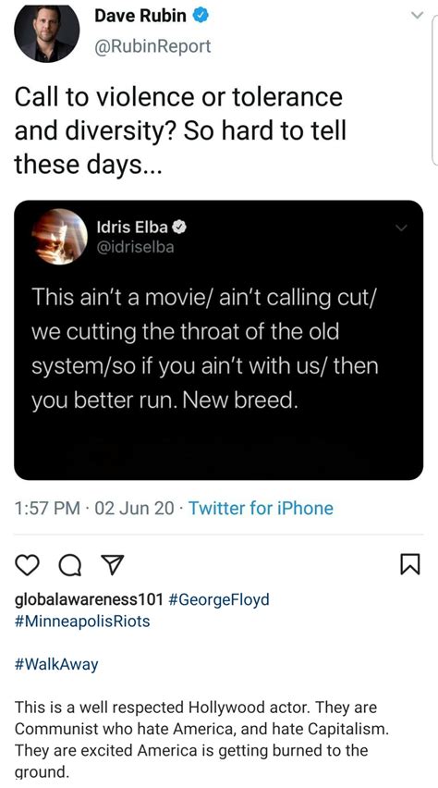Click Idris Elba's verified badge

[x=180, y=228]
